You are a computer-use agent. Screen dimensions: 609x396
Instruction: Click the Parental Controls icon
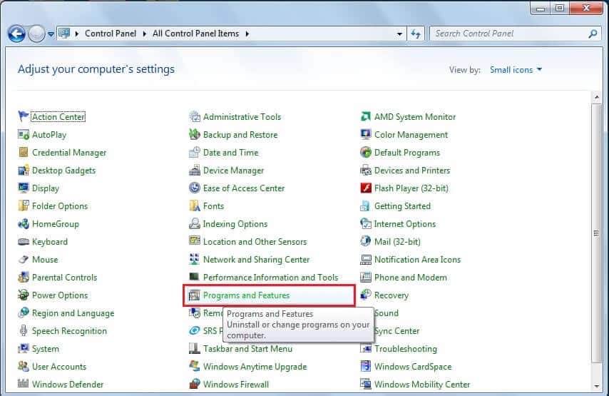click(24, 277)
